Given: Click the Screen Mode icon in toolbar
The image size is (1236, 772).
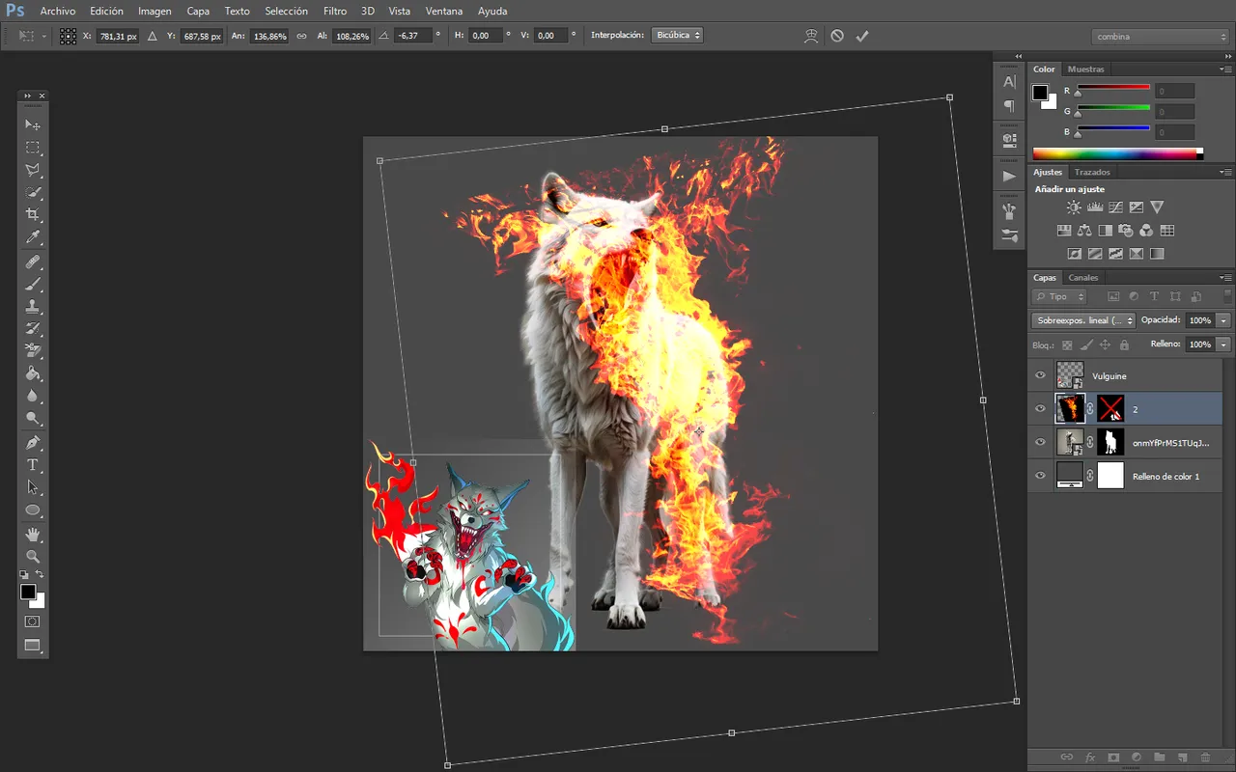Looking at the screenshot, I should [x=33, y=646].
